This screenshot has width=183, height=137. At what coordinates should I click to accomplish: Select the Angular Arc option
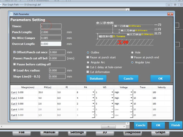[88, 62]
